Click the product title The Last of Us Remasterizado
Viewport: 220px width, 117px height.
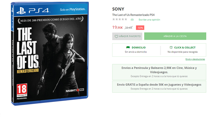(x=133, y=15)
